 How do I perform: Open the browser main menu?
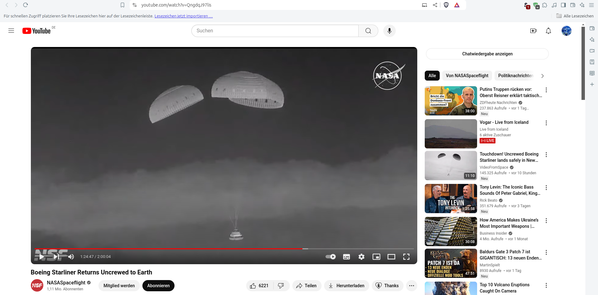[591, 5]
